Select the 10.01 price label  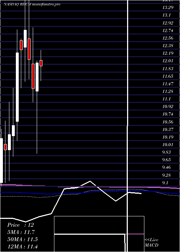(168, 145)
